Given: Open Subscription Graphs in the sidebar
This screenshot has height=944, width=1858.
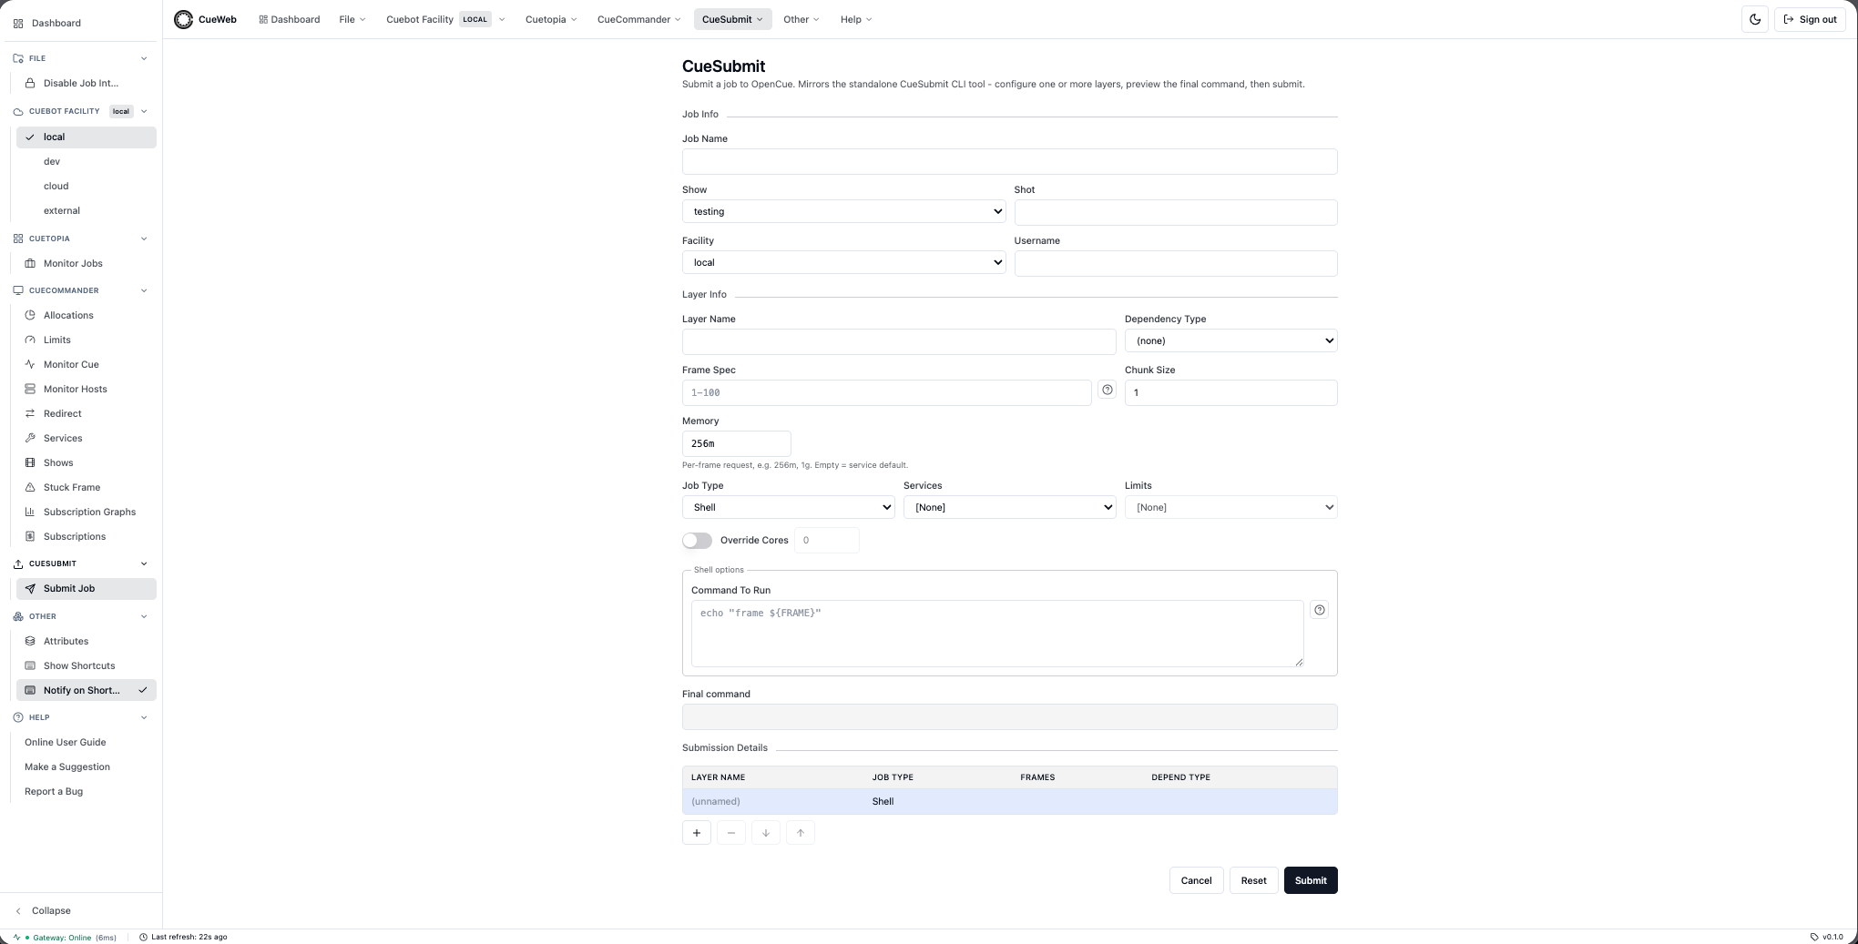Looking at the screenshot, I should 87,512.
